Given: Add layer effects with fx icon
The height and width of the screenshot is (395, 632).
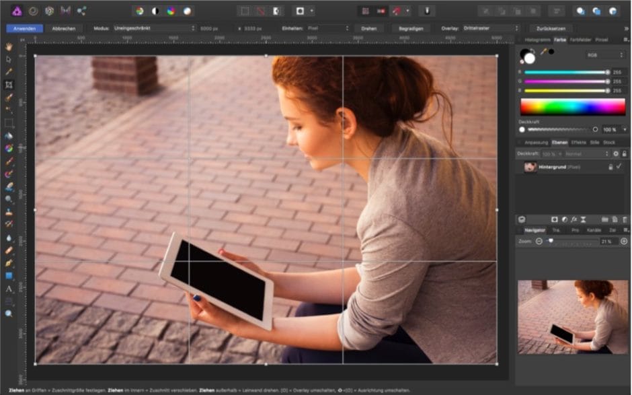Looking at the screenshot, I should [574, 219].
